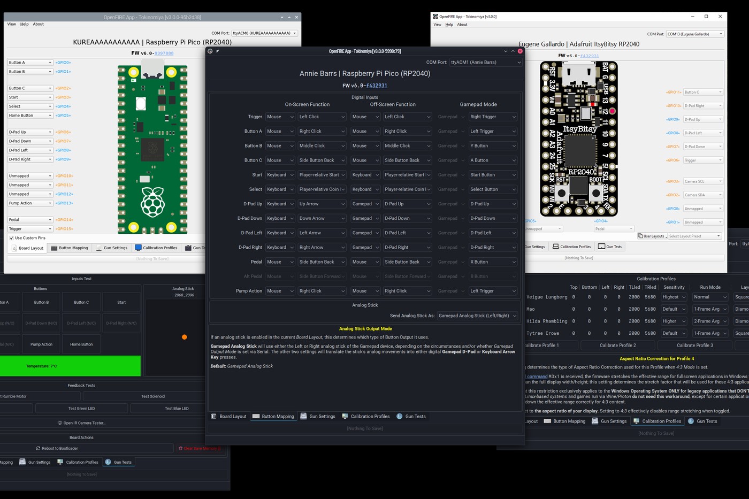Open COM Port dropdown in Annie Barrs window

[x=485, y=62]
